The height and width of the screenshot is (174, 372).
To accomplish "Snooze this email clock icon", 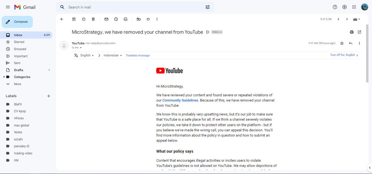I will tap(116, 19).
